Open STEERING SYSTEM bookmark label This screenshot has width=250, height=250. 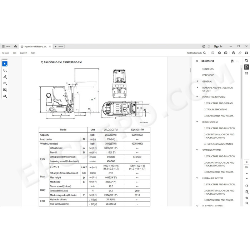pos(212,150)
